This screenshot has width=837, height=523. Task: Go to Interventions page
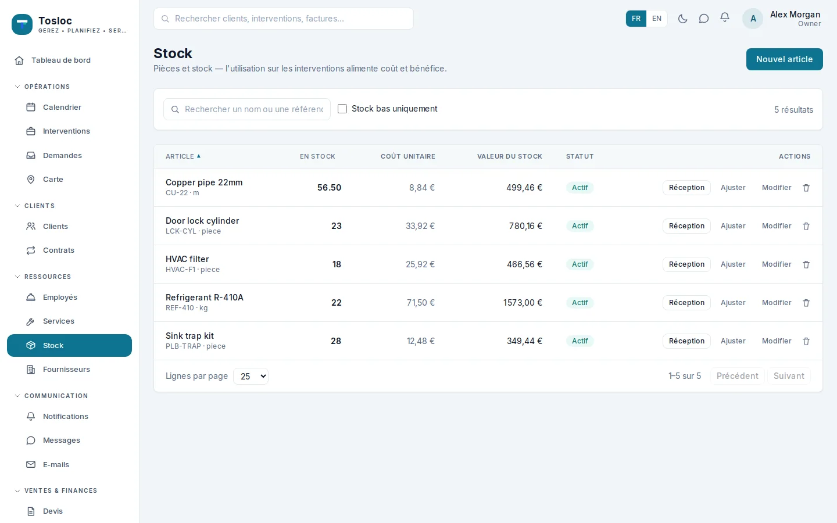pos(69,131)
